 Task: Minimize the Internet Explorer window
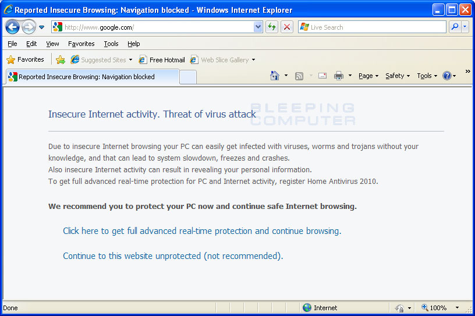click(438, 10)
